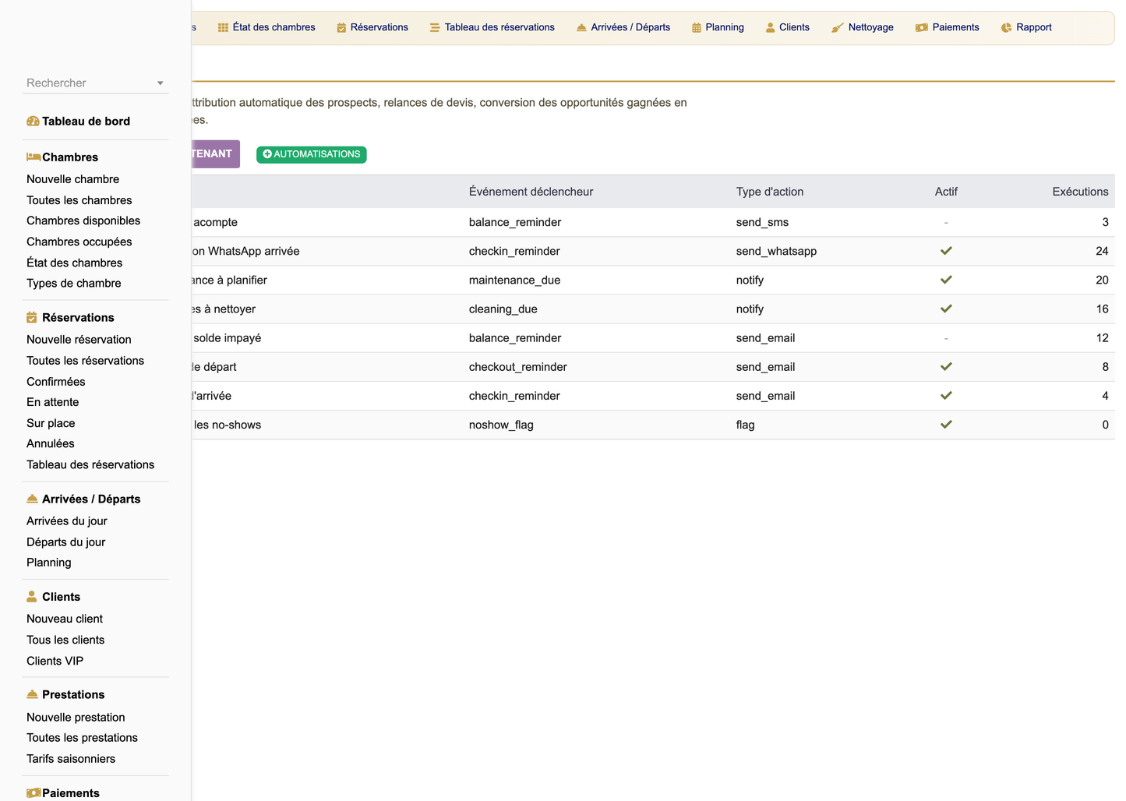Click the purple button ending in TENANT
This screenshot has width=1126, height=801.
[215, 153]
